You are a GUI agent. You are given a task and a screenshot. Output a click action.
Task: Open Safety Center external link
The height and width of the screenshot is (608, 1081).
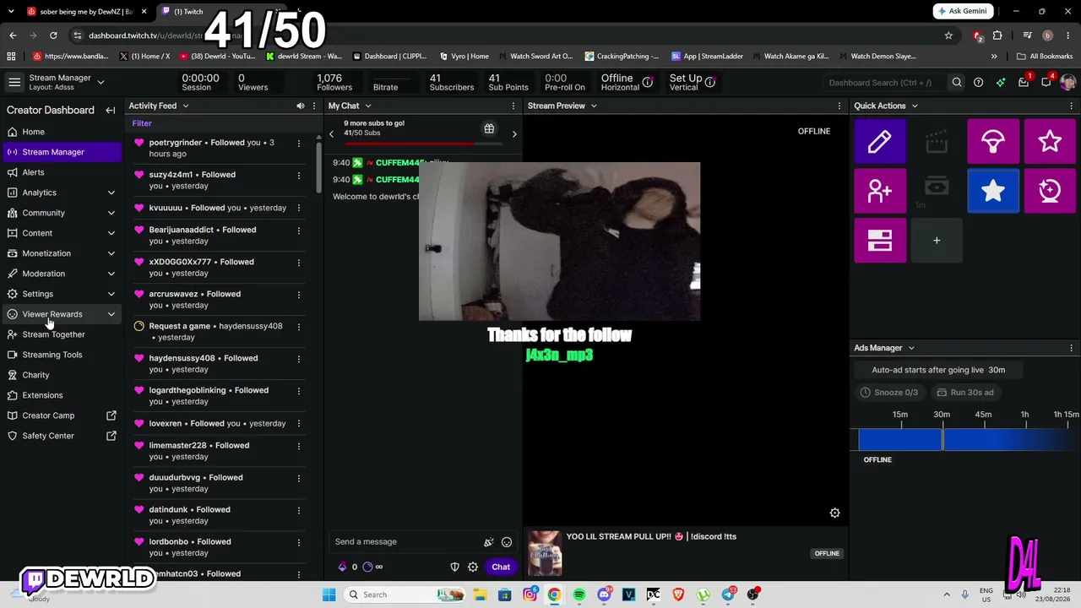61,436
